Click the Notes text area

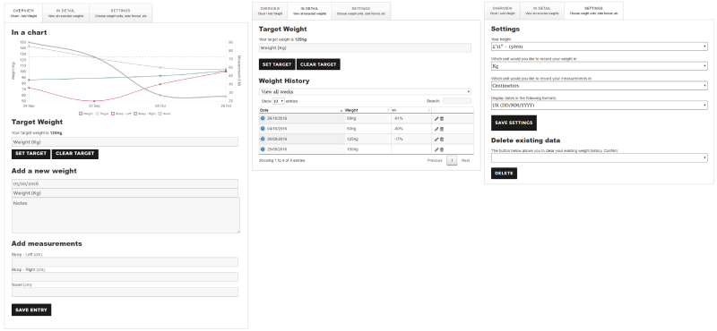[125, 216]
